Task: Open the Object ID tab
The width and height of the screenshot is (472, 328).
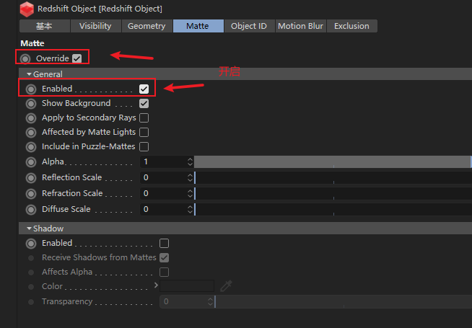Action: point(249,26)
